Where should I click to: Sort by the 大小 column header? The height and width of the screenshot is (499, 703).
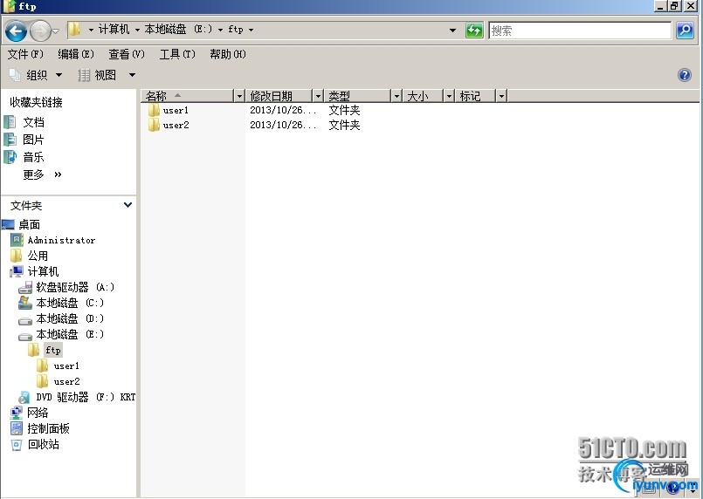click(x=423, y=96)
